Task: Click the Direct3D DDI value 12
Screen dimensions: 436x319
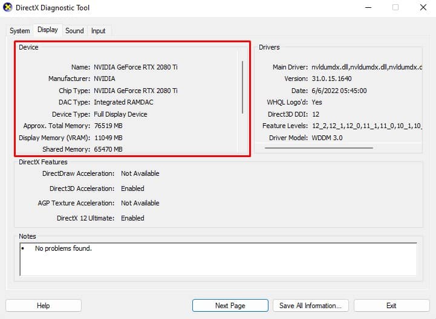Action: click(316, 114)
